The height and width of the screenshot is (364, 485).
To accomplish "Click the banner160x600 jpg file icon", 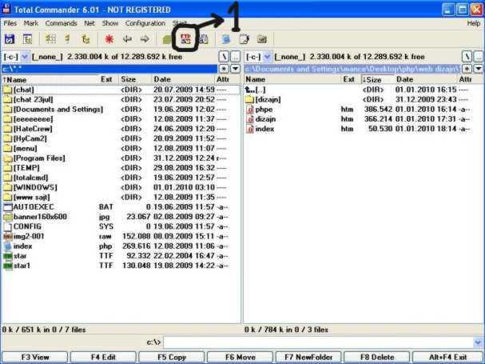I will (x=8, y=217).
